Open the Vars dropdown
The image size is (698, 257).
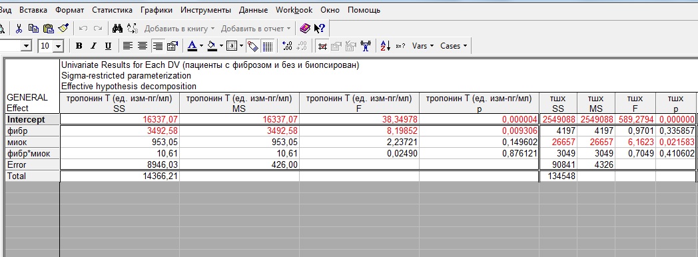422,46
